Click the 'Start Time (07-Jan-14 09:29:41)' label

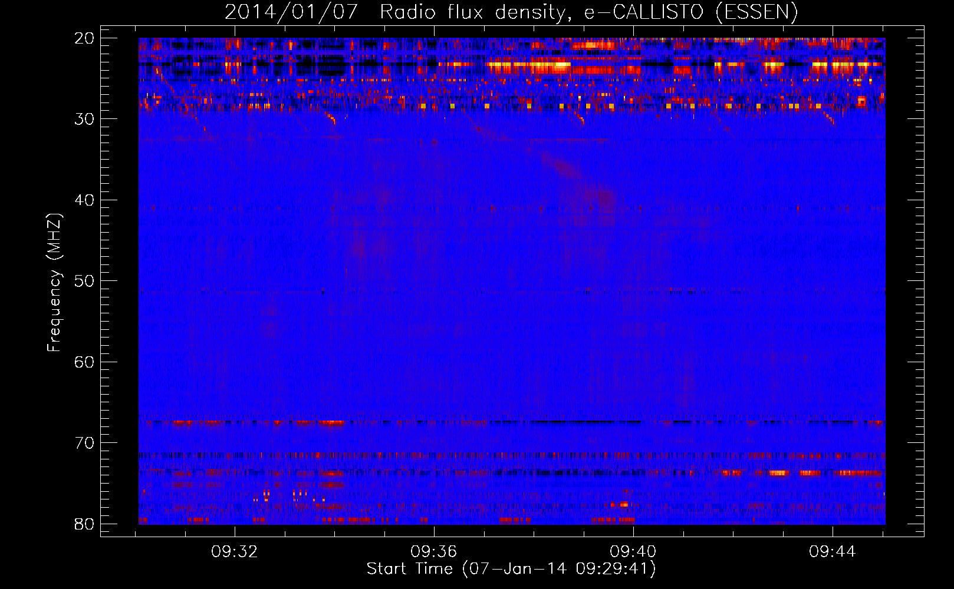[511, 569]
